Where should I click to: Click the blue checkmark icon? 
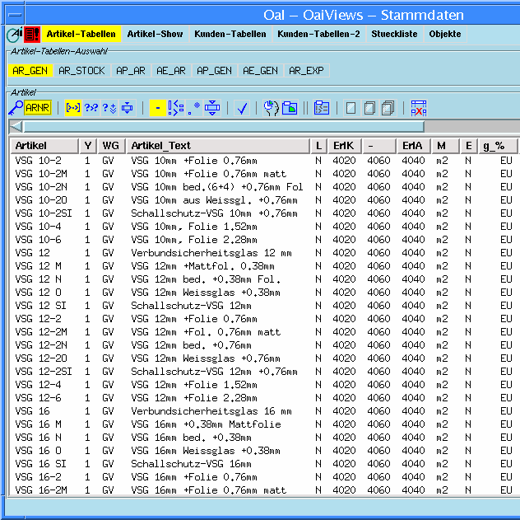click(x=242, y=108)
